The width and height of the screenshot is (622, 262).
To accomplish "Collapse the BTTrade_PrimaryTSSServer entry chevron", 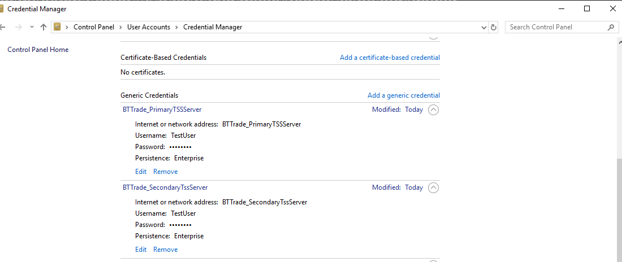I will [x=434, y=110].
